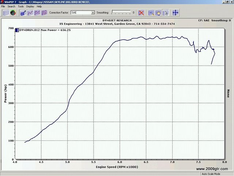Open the gauge dial display icon
234x176 pixels.
click(x=13, y=13)
